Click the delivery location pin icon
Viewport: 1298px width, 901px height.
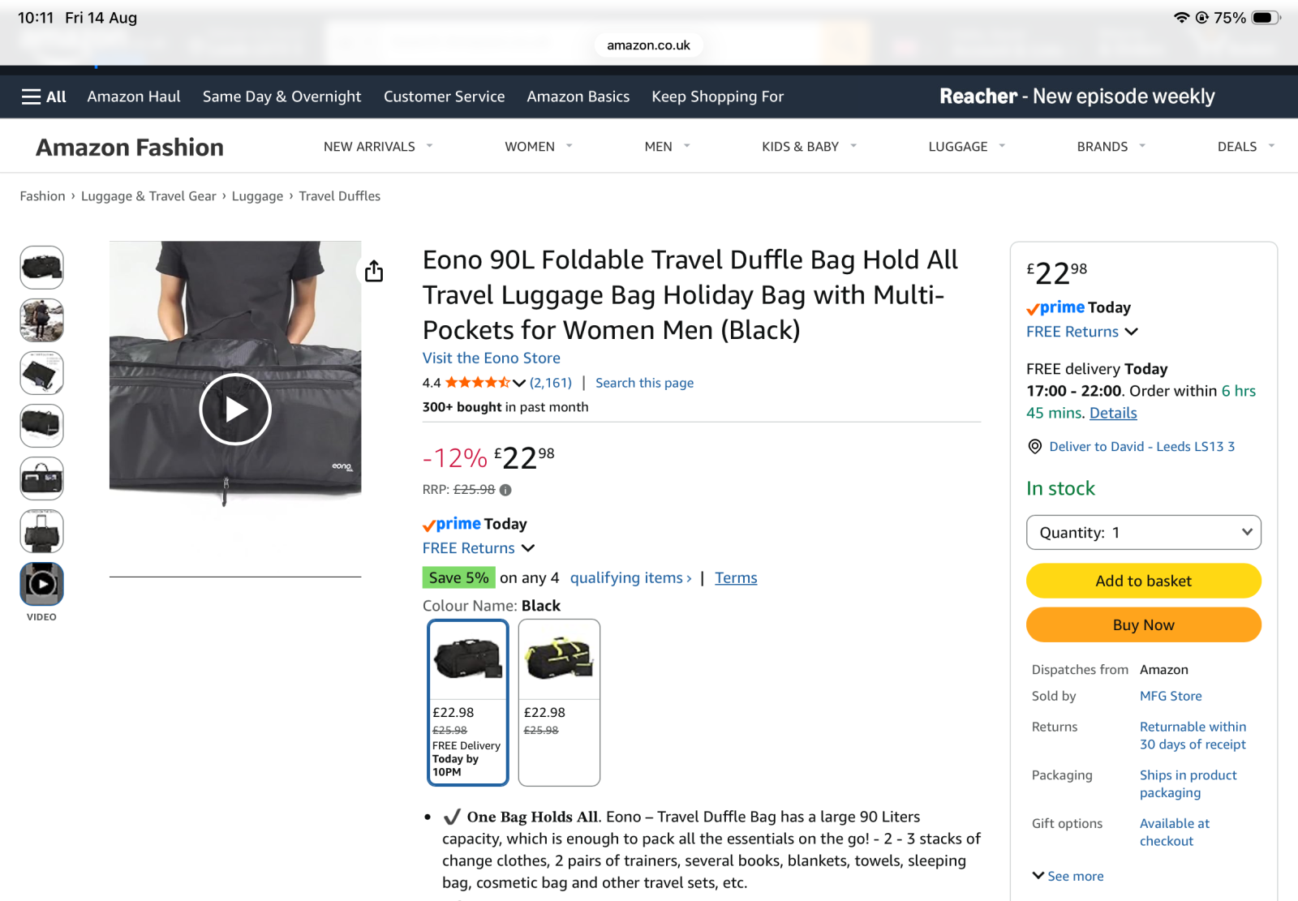(x=1035, y=447)
